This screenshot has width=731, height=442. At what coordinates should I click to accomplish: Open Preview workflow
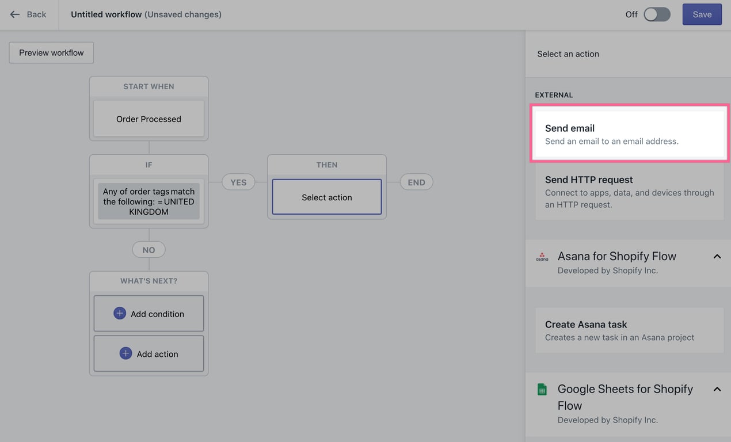pos(51,52)
